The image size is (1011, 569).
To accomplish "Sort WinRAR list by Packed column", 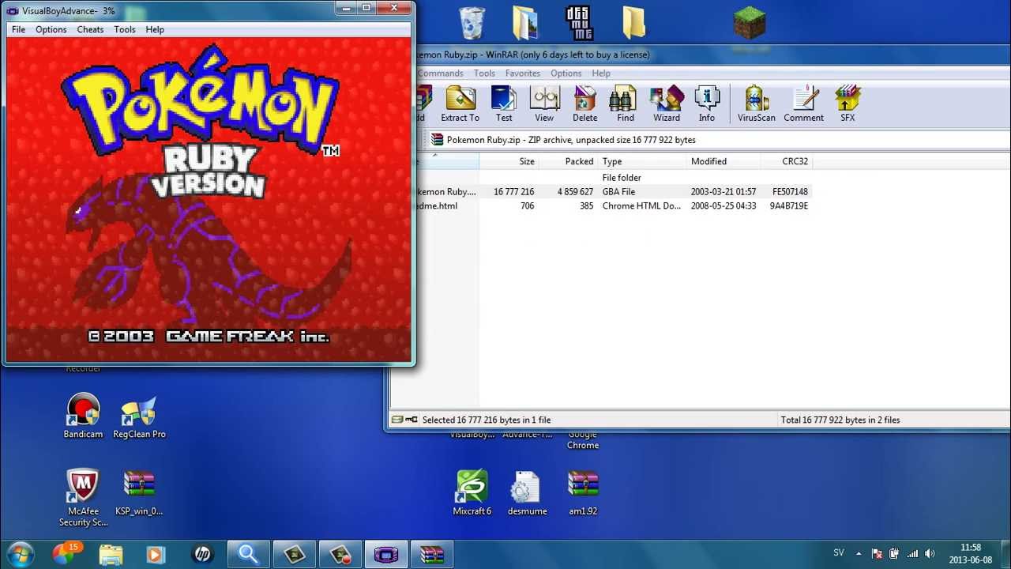I will pyautogui.click(x=568, y=161).
